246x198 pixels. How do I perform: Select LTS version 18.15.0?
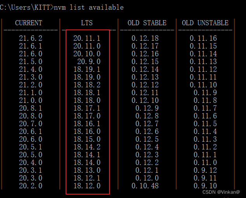click(87, 139)
